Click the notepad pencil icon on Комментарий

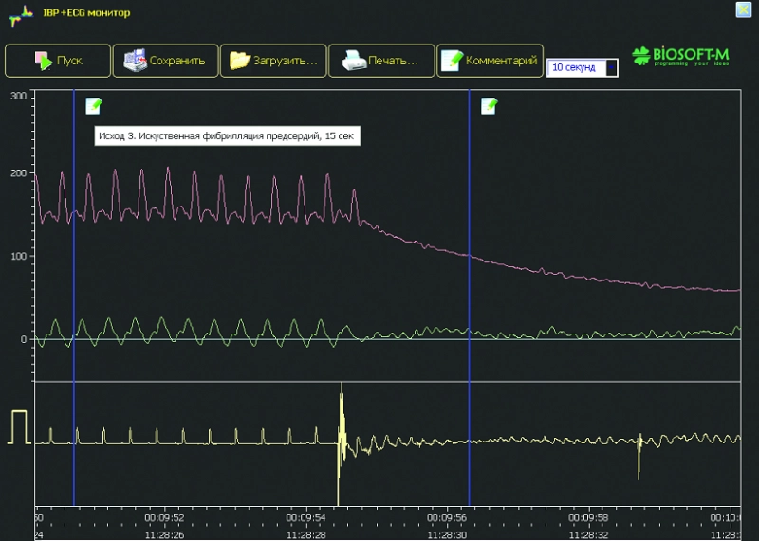(452, 61)
